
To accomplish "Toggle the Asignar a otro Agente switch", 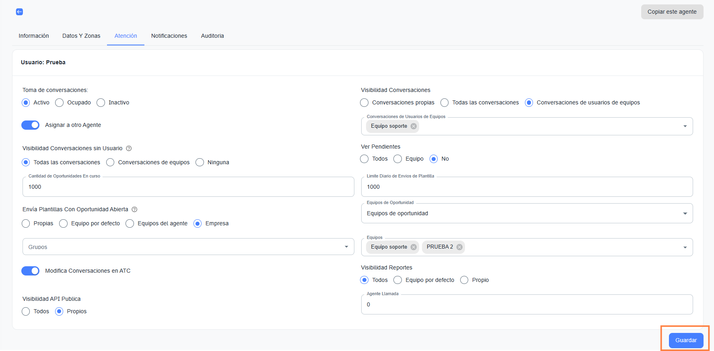I will click(x=31, y=125).
